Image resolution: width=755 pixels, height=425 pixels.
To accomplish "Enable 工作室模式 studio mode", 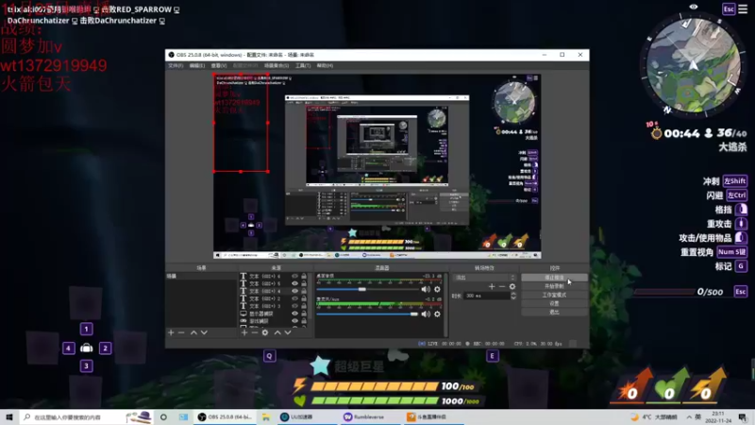I will (554, 295).
